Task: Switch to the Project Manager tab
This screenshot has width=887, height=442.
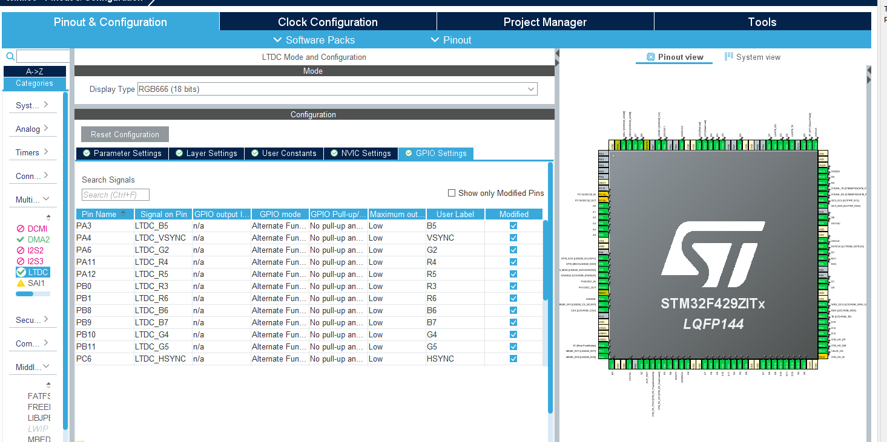Action: [545, 22]
